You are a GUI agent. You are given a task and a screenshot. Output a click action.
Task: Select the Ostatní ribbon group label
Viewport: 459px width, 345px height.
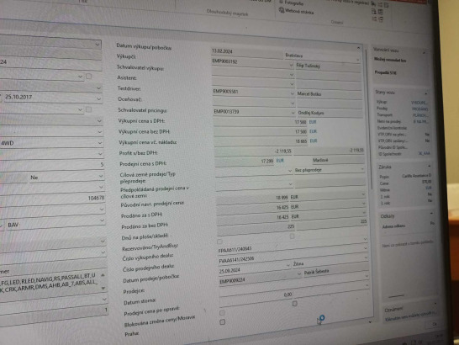[x=337, y=22]
